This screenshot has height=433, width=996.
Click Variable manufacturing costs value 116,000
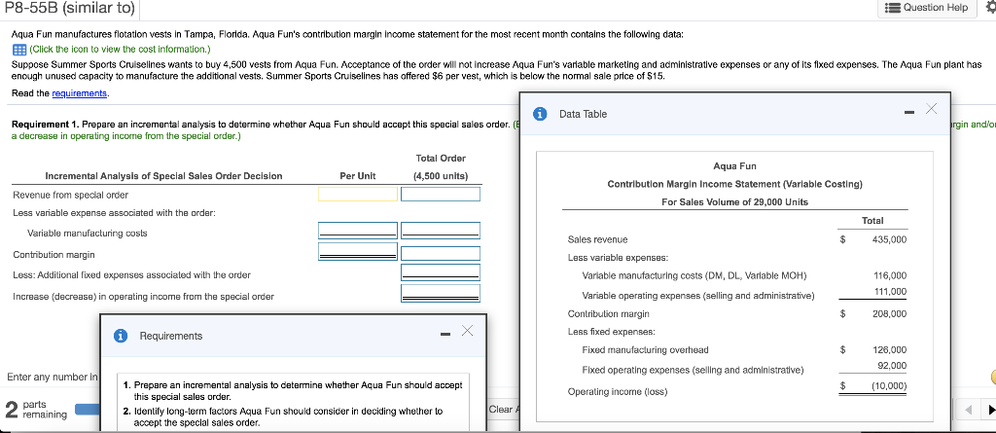point(891,276)
